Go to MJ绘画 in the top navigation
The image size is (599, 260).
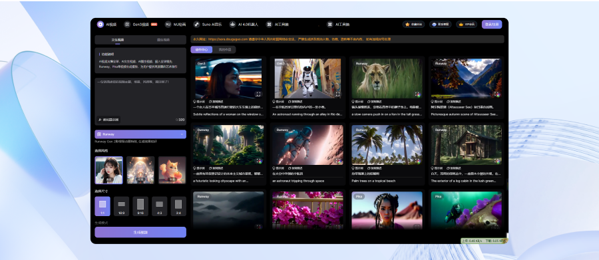(x=175, y=25)
